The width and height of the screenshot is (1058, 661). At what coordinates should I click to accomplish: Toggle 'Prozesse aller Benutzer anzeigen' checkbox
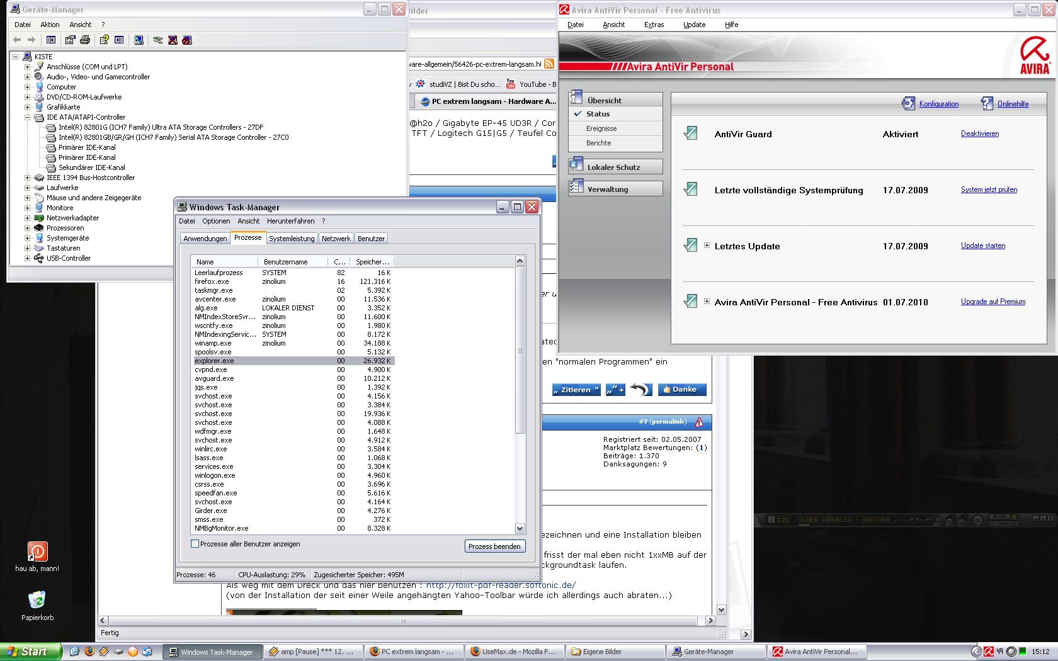tap(195, 544)
